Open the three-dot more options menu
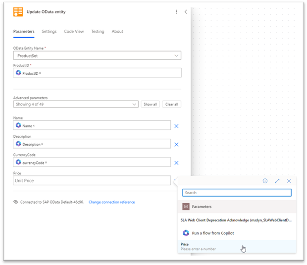The width and height of the screenshot is (307, 265). pos(176,12)
